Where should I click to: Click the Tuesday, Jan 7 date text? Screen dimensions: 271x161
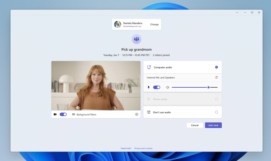[x=111, y=55]
